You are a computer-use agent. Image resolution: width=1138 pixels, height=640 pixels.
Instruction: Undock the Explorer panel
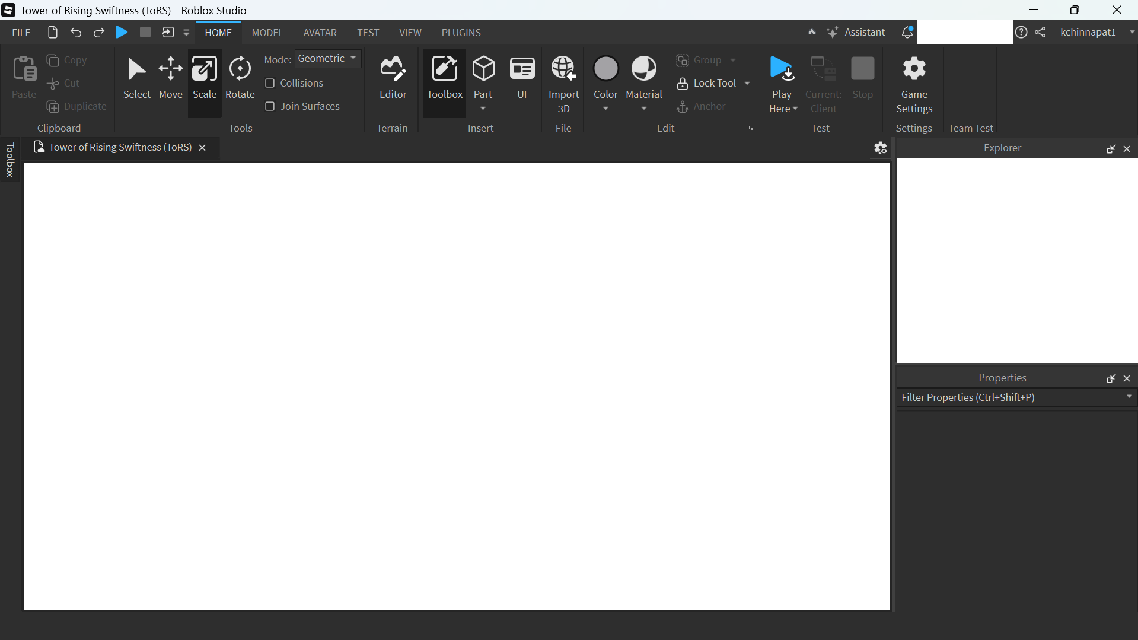click(1111, 149)
